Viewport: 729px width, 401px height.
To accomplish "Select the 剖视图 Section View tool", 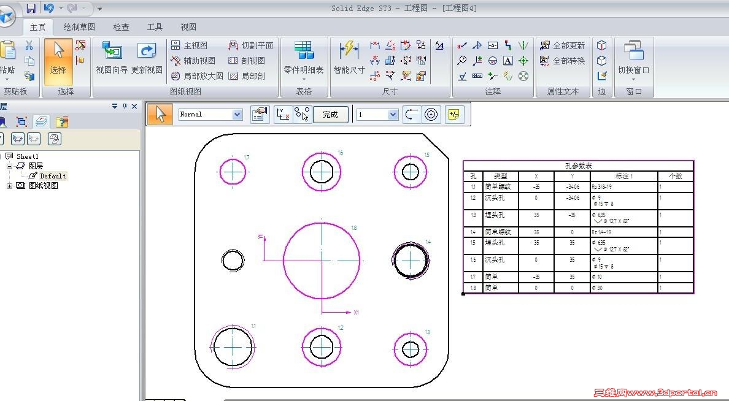I will [247, 61].
